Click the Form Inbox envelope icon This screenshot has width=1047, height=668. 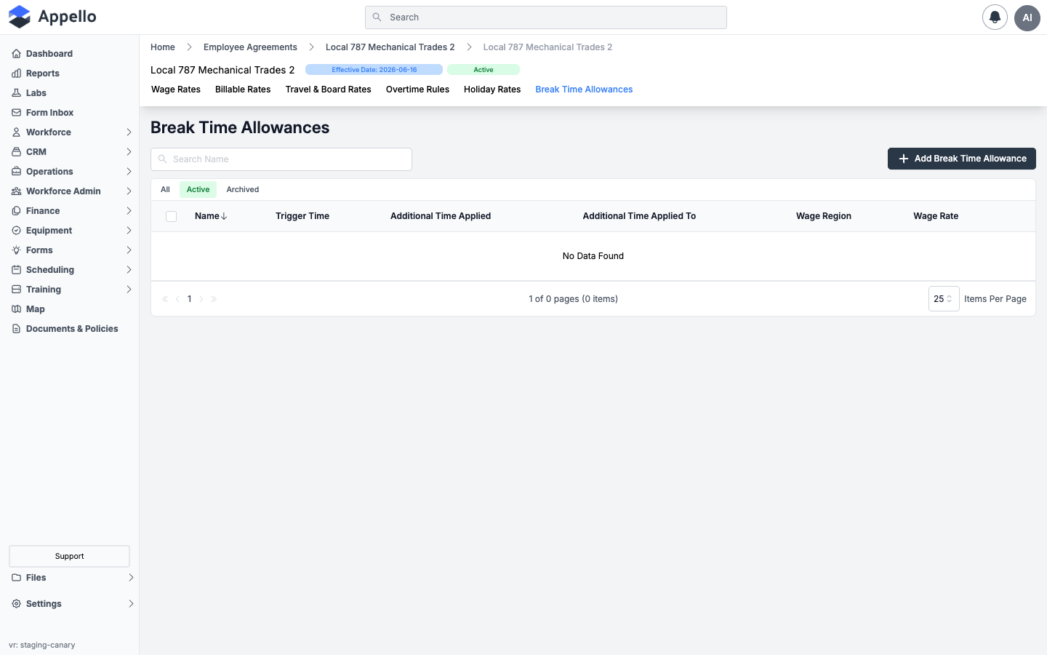point(16,113)
